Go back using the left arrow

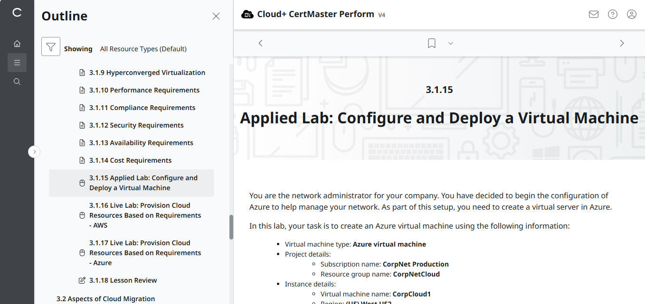click(x=260, y=43)
